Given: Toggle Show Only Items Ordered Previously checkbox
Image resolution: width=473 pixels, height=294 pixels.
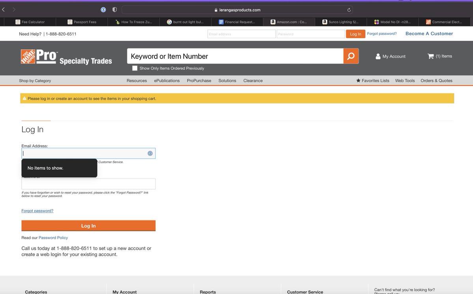Looking at the screenshot, I should point(135,68).
